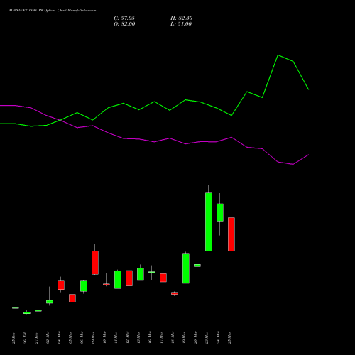355x355 pixels.
Task: Select the small red candle above 18 Mar
Action: pos(175,293)
